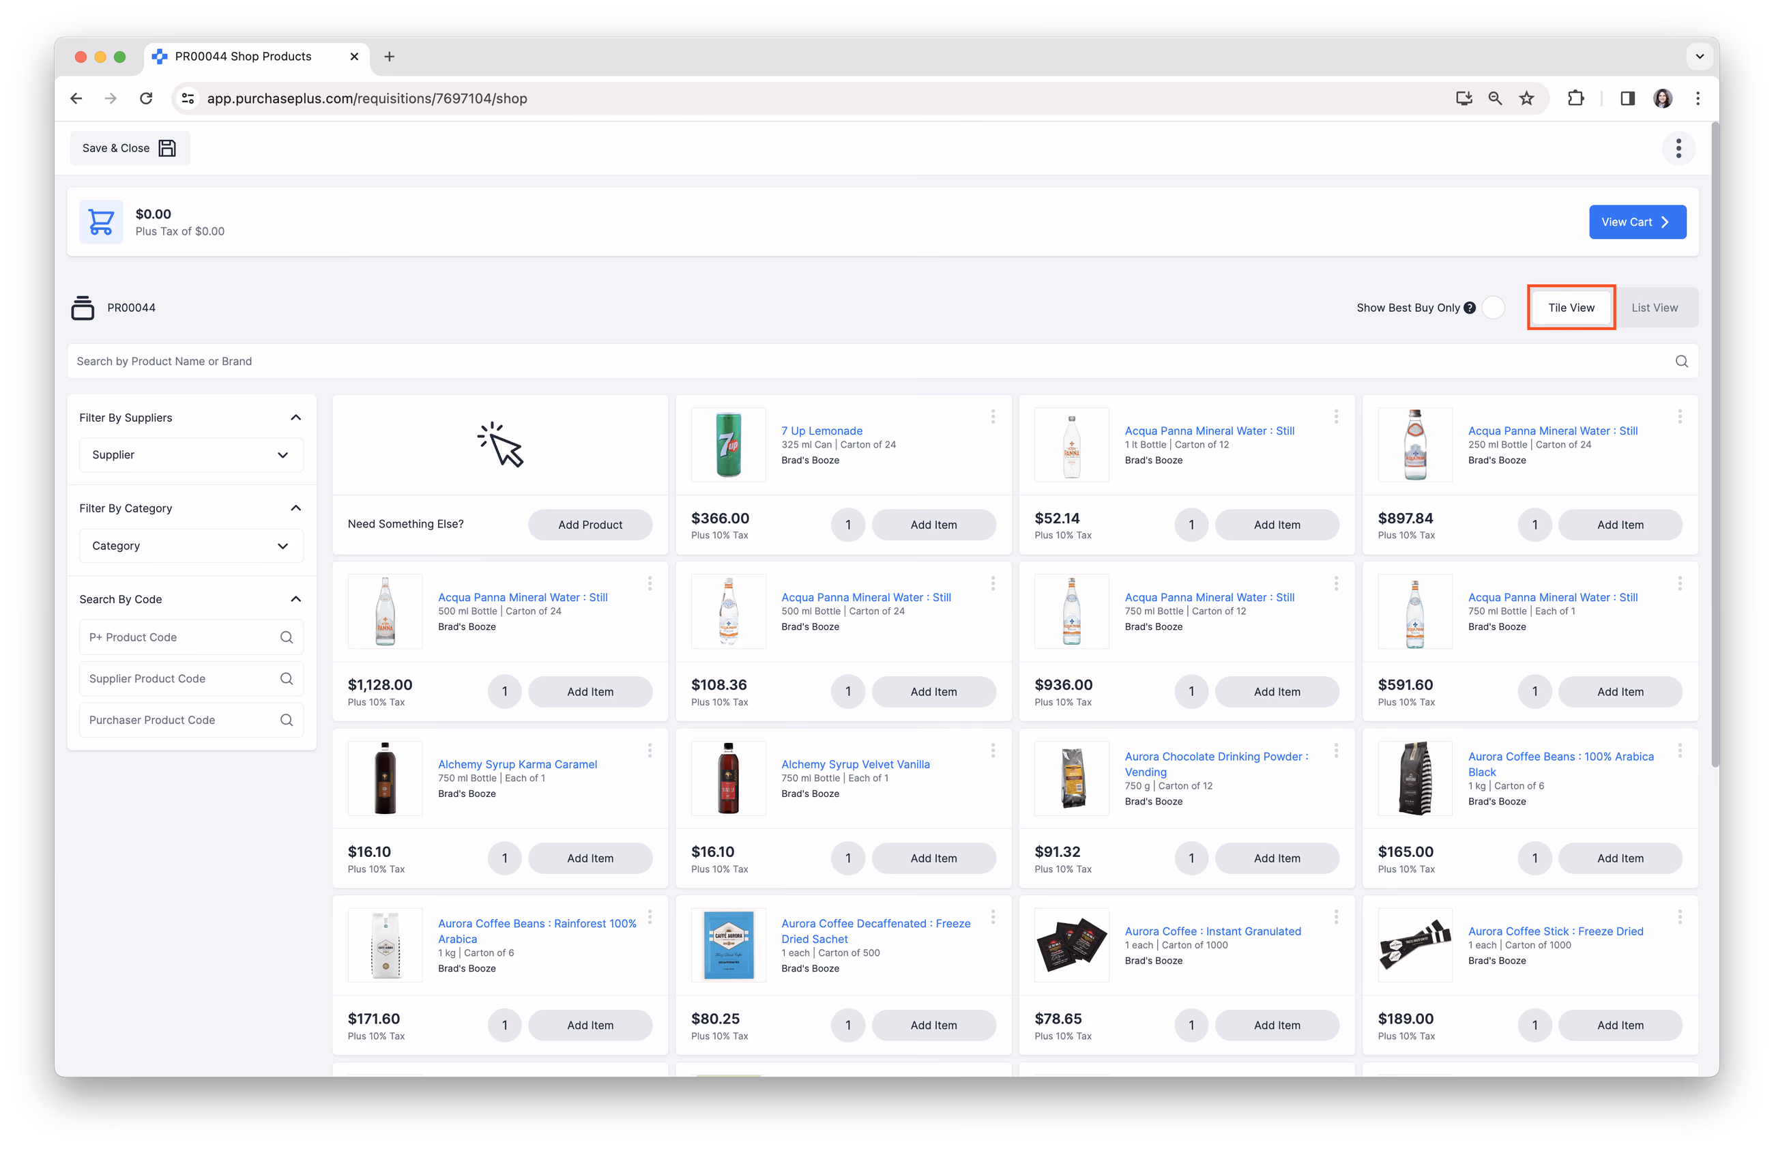Click the shopping cart icon
The width and height of the screenshot is (1774, 1149).
[x=102, y=221]
